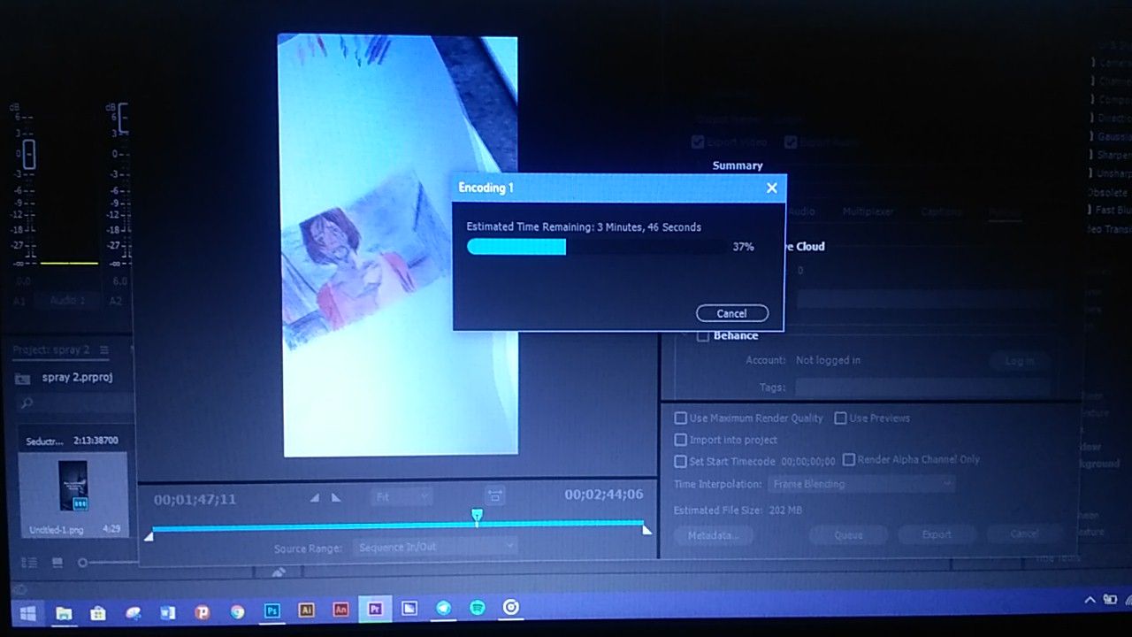Check the Import into project option
The image size is (1132, 637).
tap(680, 440)
